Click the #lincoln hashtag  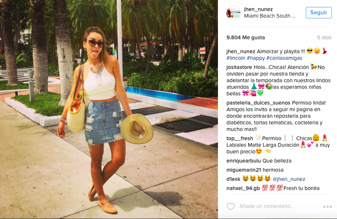coord(236,58)
